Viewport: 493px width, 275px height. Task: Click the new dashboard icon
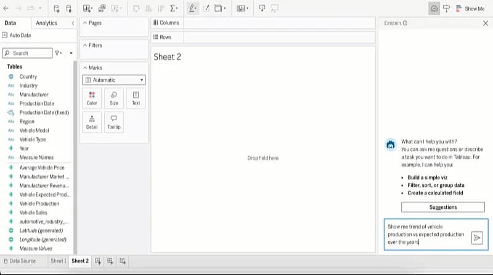coord(110,261)
